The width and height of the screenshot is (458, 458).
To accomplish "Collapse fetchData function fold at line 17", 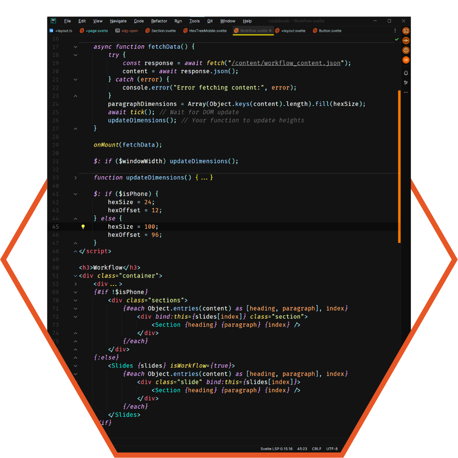I will coord(75,47).
